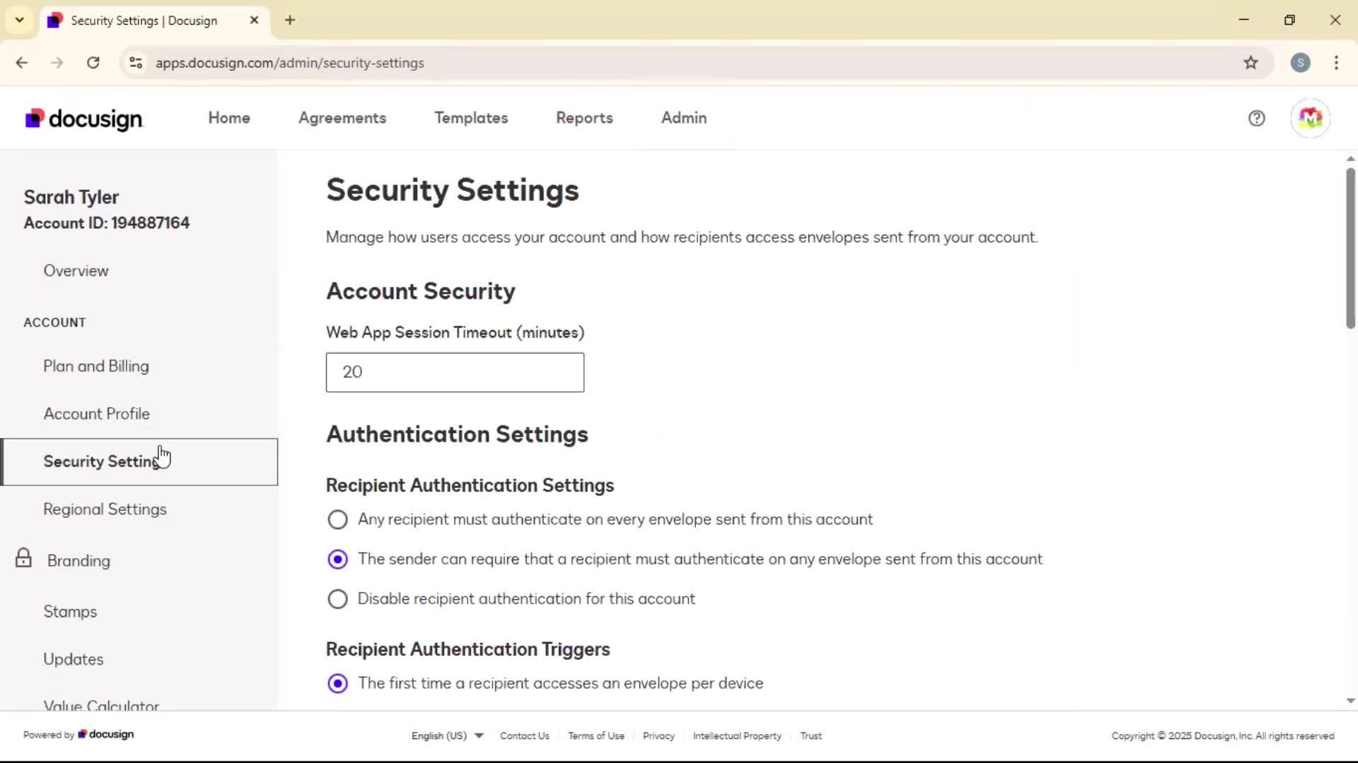Open the tab search dropdown arrow
1358x763 pixels.
20,20
